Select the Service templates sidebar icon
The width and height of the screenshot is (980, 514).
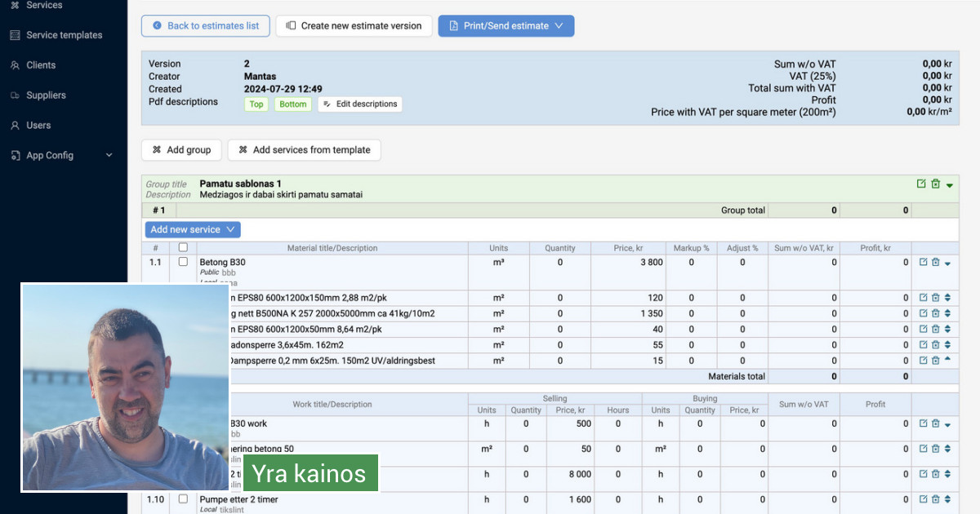tap(13, 35)
